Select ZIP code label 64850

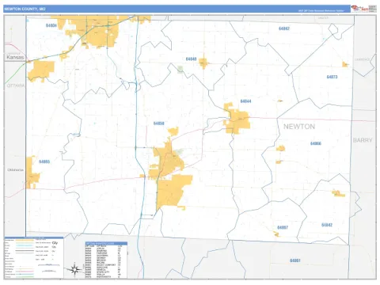click(x=159, y=123)
